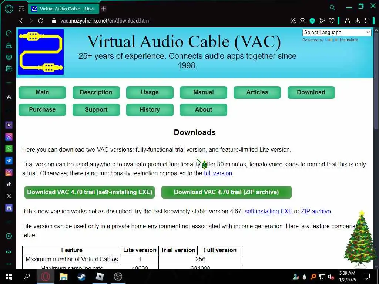
Task: Open the browser downloads icon
Action: coord(357,21)
